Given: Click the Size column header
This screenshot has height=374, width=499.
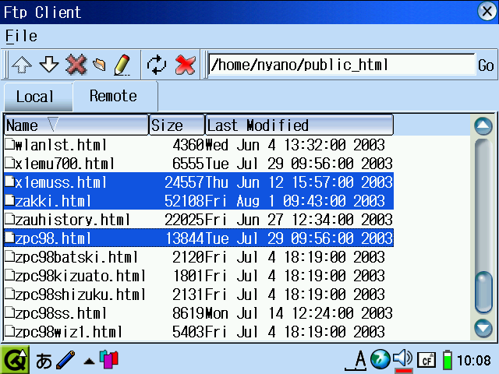Looking at the screenshot, I should 176,125.
